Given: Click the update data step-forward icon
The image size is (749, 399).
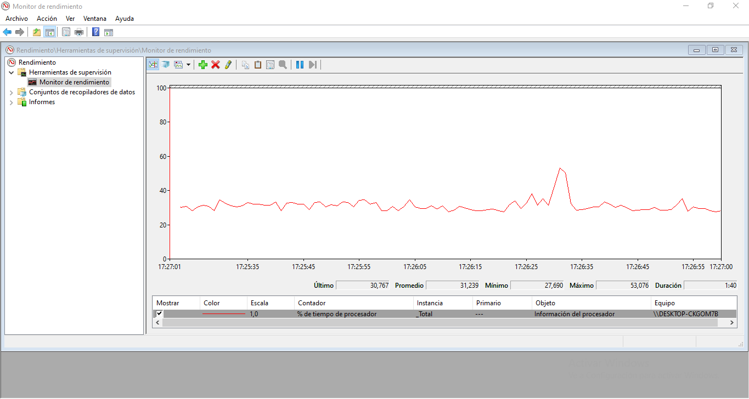Looking at the screenshot, I should tap(313, 65).
